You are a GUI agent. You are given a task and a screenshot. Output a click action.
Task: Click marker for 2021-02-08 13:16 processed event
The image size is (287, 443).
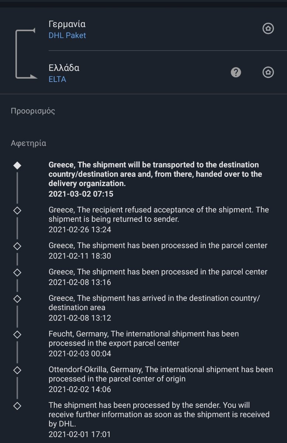(x=17, y=272)
